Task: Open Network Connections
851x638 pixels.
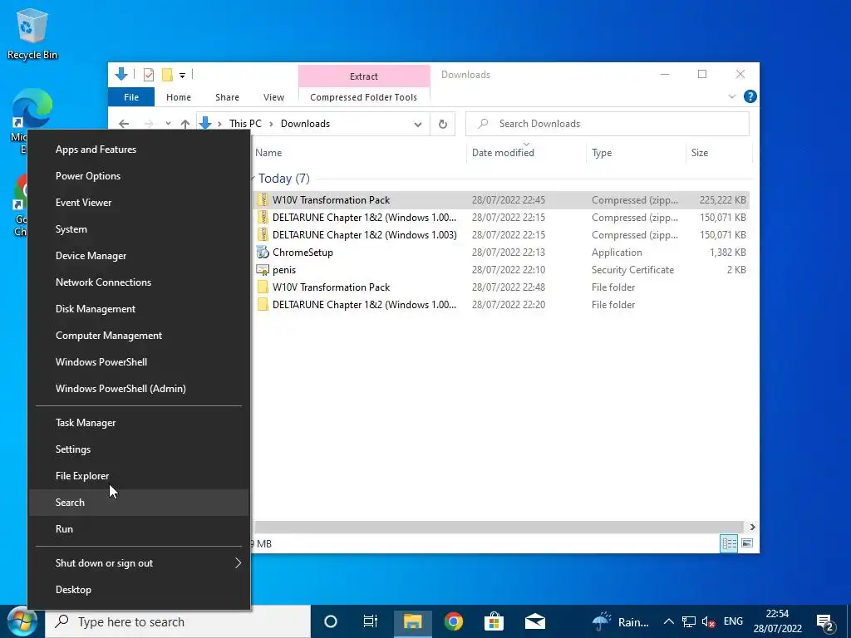Action: click(x=139, y=282)
